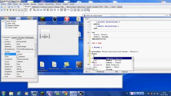The height and width of the screenshot is (96, 171).
Task: Choose 'Caption:TCaption' in the autocomplete list
Action: 113,58
